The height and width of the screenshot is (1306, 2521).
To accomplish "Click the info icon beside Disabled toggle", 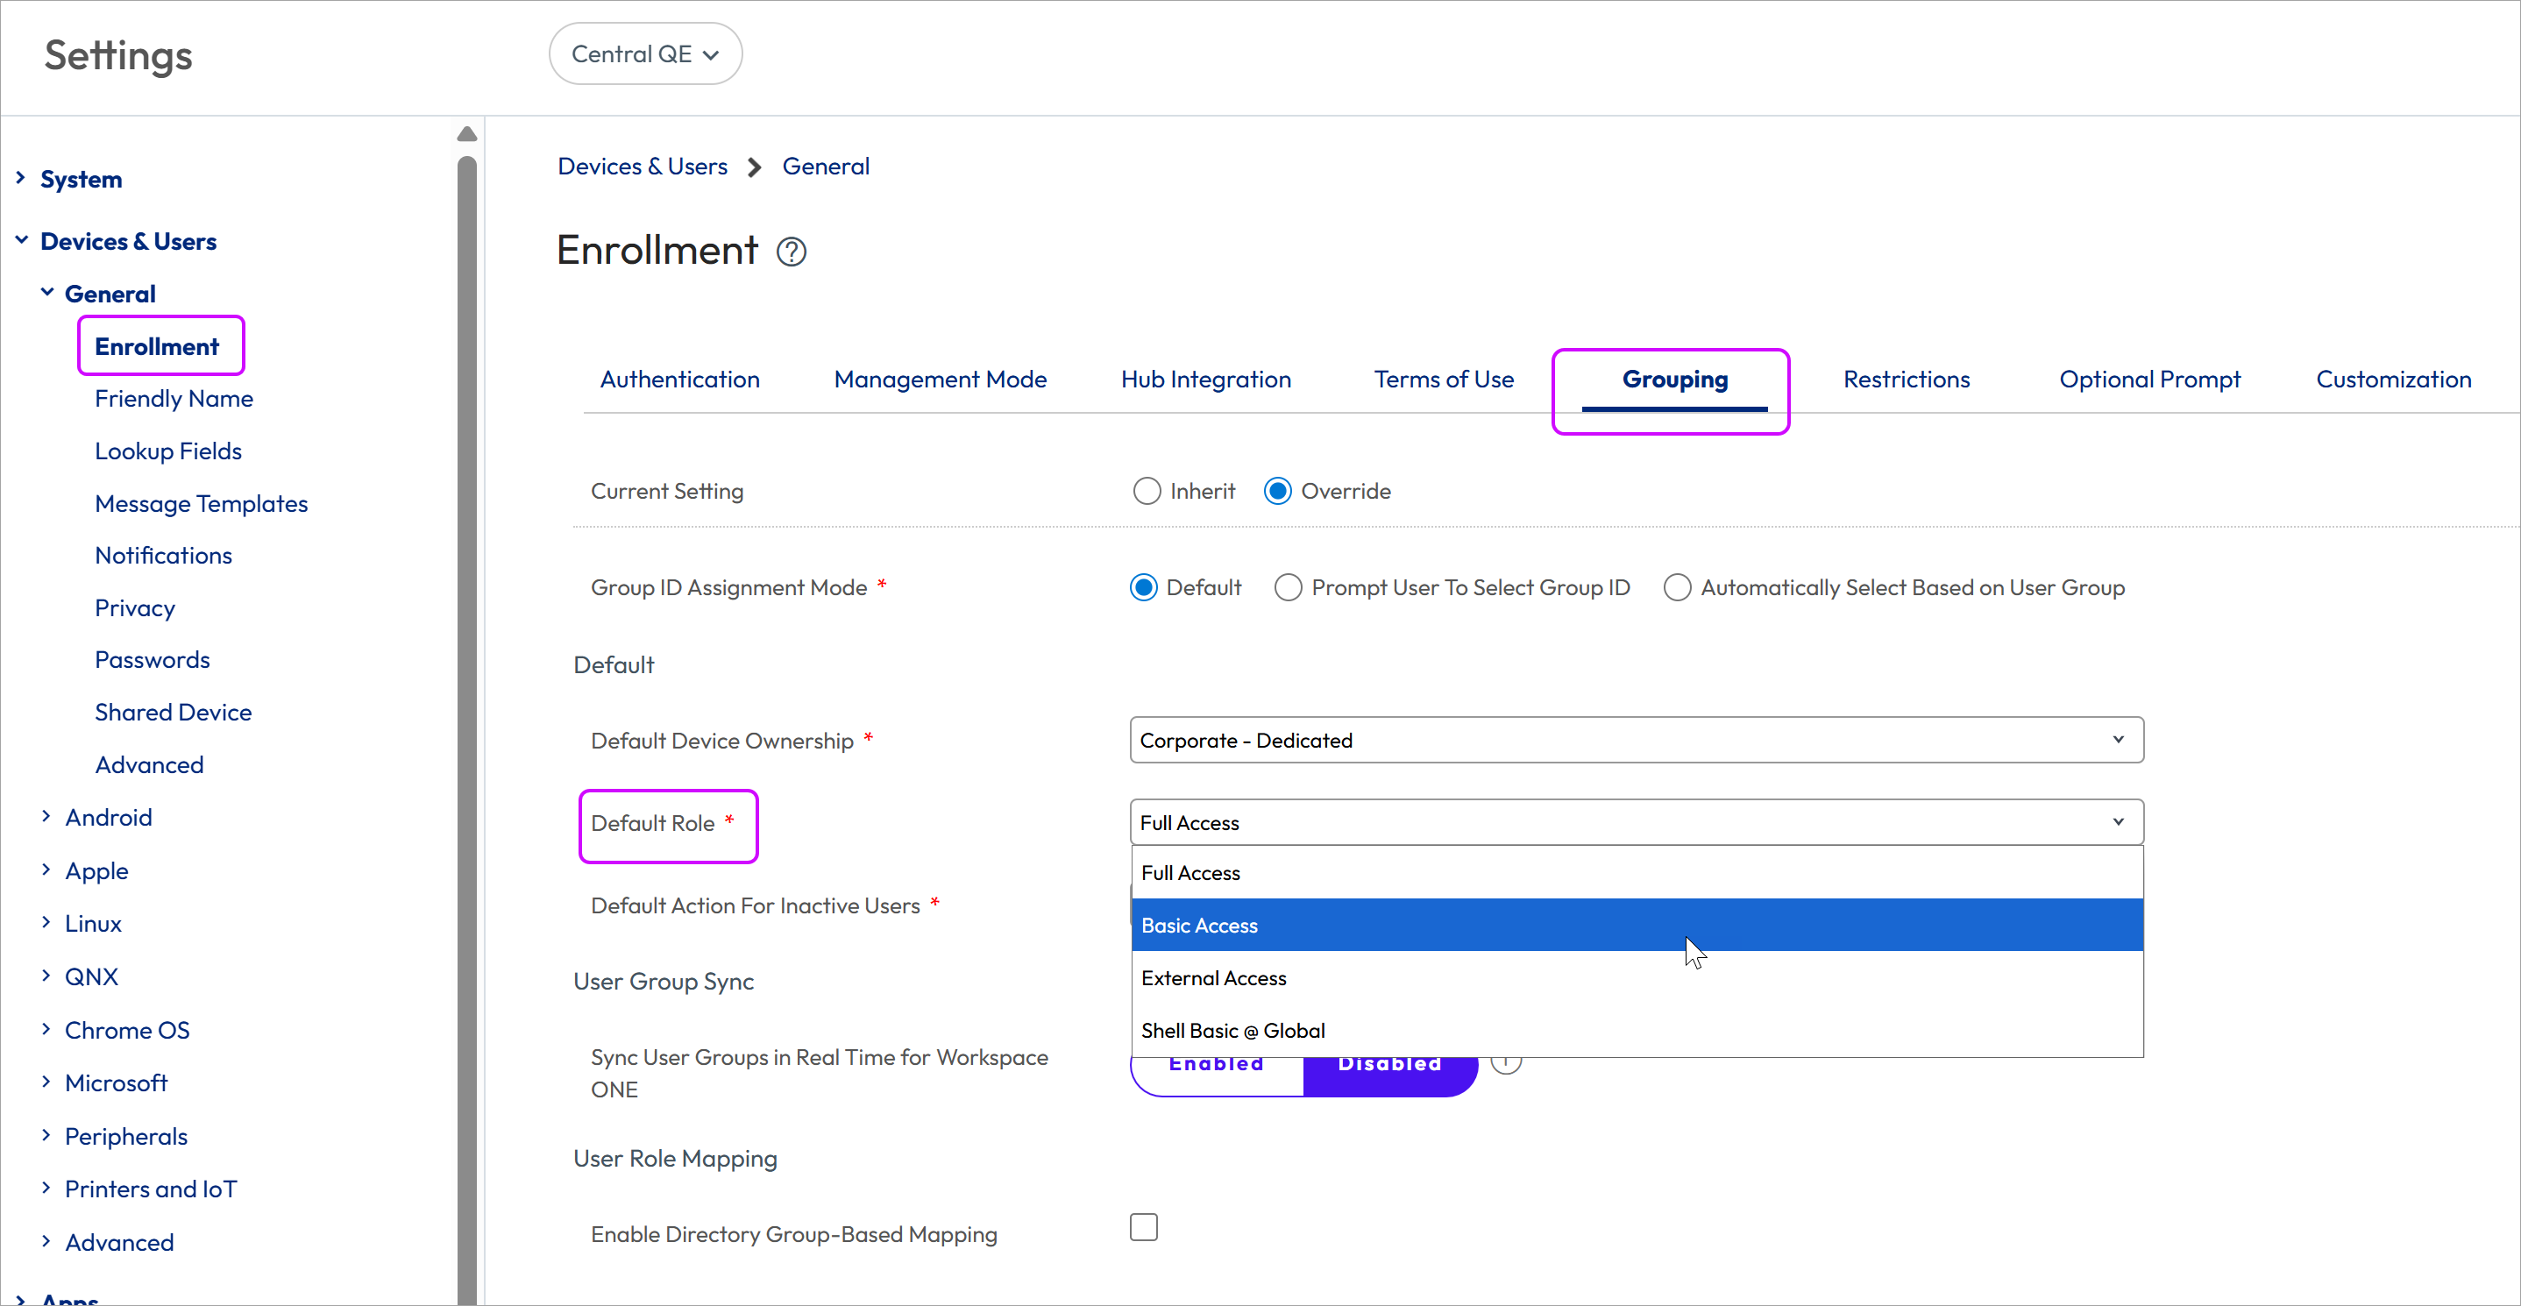I will click(1506, 1062).
